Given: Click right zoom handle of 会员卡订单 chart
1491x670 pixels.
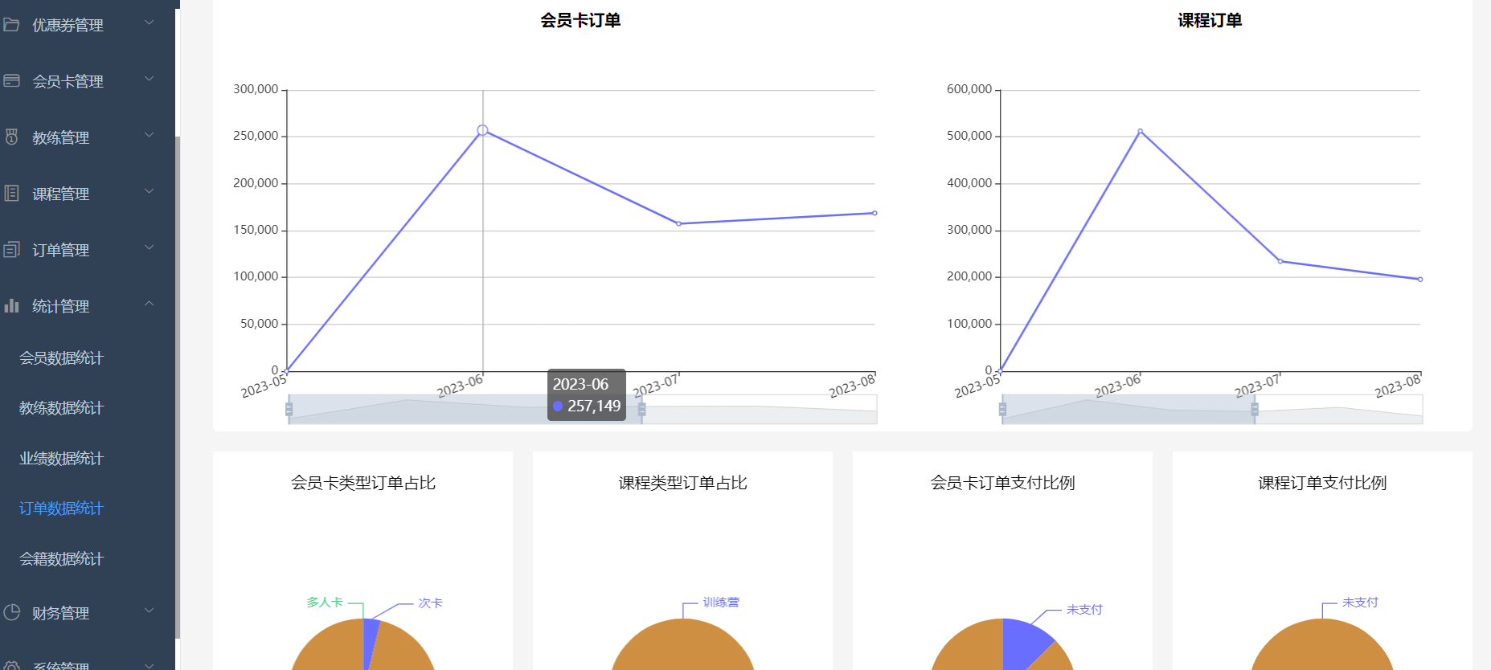Looking at the screenshot, I should coord(641,410).
